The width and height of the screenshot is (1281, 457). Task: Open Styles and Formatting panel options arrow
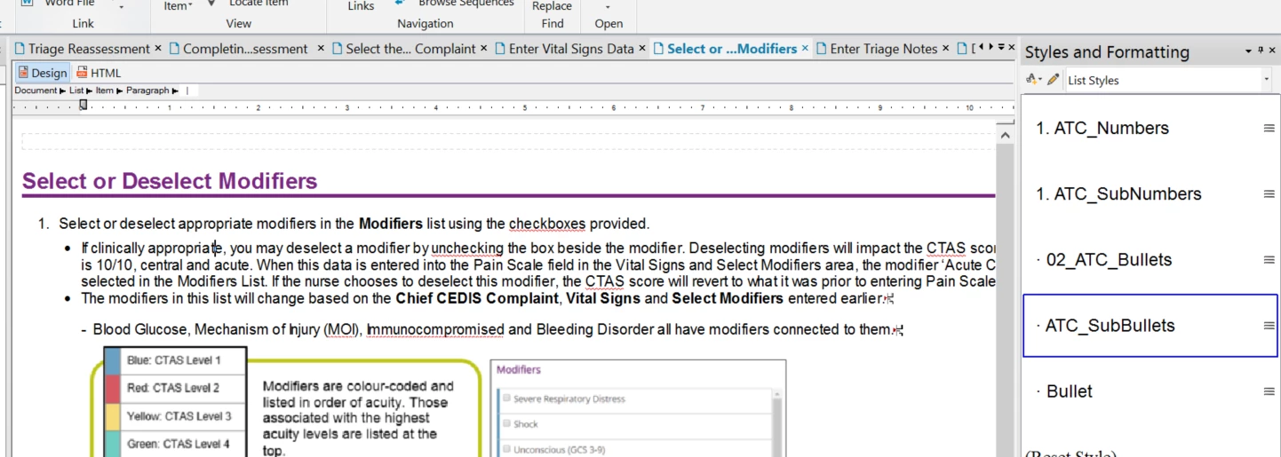[x=1248, y=51]
